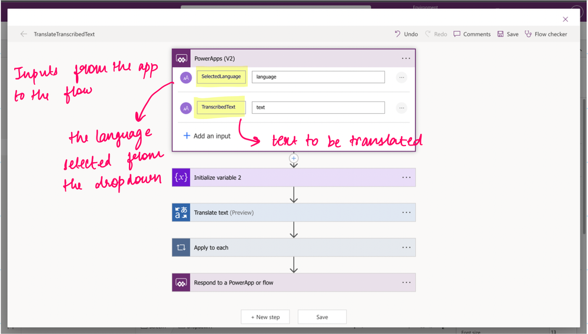Click the + New step button
The height and width of the screenshot is (334, 588).
[265, 317]
